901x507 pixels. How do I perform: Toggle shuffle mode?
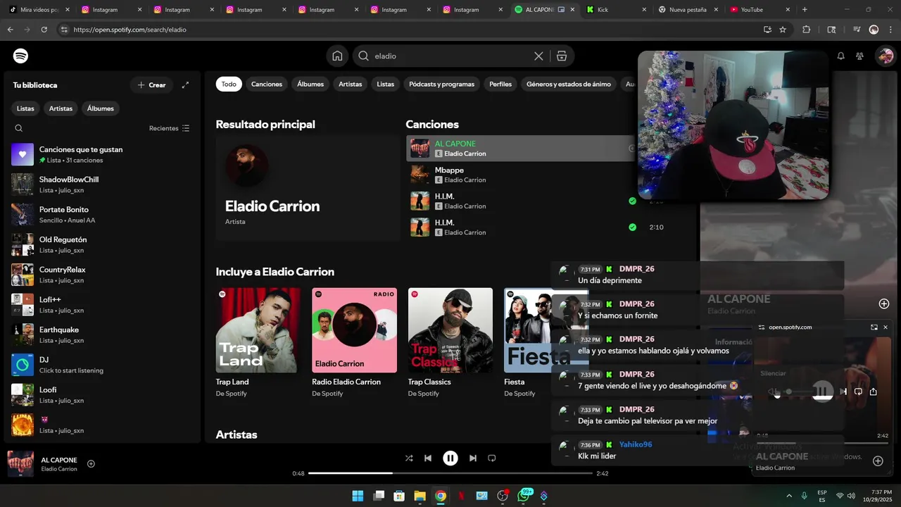(x=409, y=458)
